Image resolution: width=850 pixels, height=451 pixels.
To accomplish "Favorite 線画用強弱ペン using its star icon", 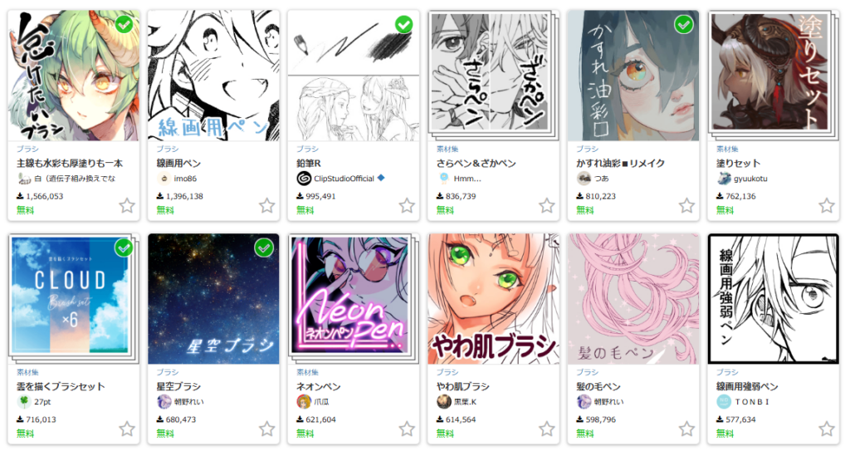I will [x=826, y=429].
